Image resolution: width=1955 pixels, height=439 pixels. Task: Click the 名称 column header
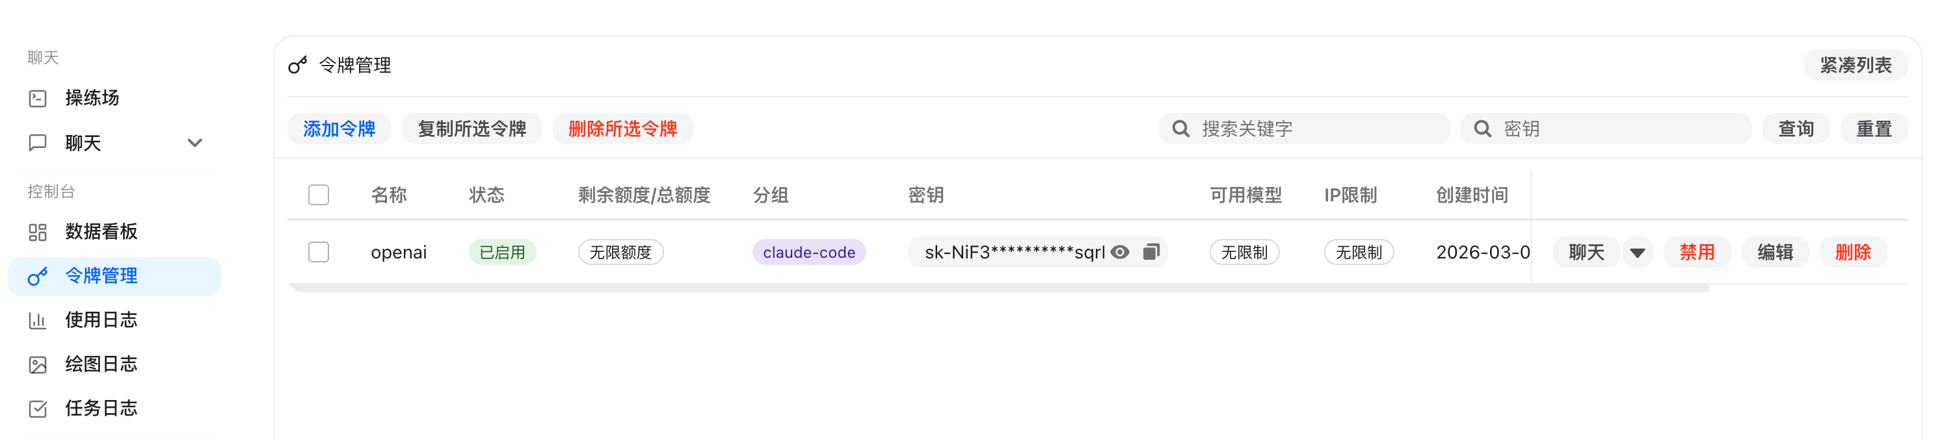(388, 195)
